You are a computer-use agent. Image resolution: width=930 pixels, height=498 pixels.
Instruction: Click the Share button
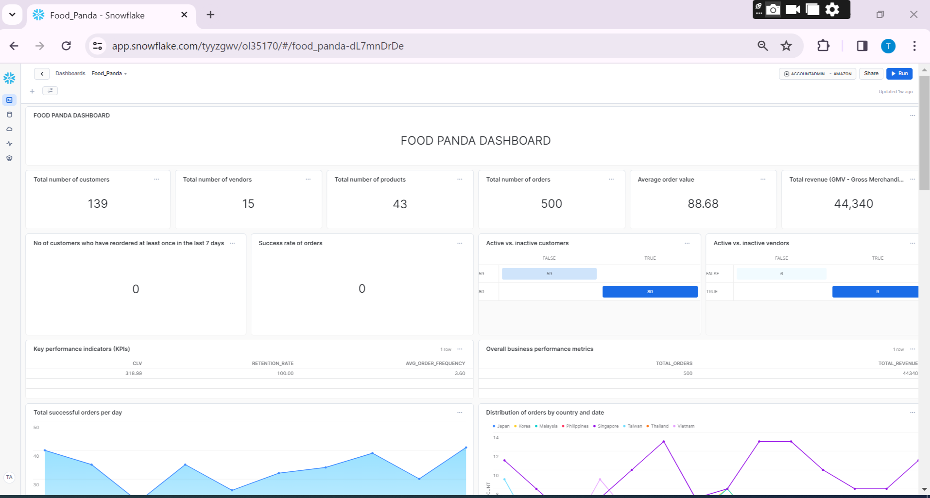coord(871,74)
